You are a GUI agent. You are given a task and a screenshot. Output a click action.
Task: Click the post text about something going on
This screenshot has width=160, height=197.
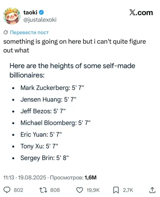coord(75,46)
